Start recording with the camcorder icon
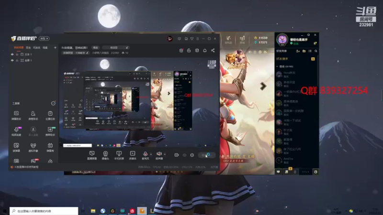This screenshot has height=215, width=383. click(177, 155)
